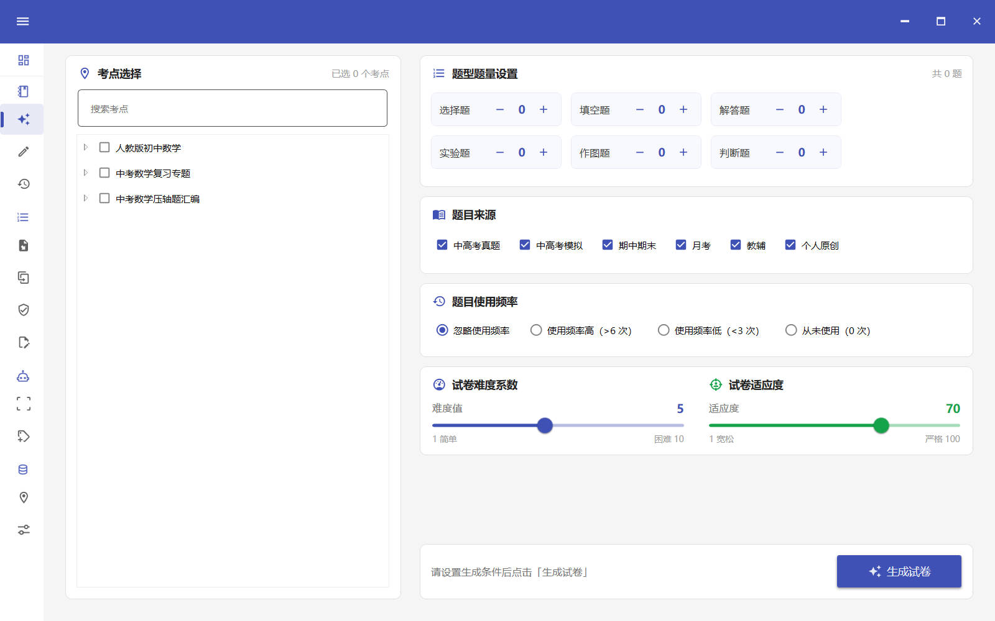This screenshot has width=995, height=621.
Task: Check the 中考数学压轴题汇编 checkbox
Action: (x=104, y=198)
